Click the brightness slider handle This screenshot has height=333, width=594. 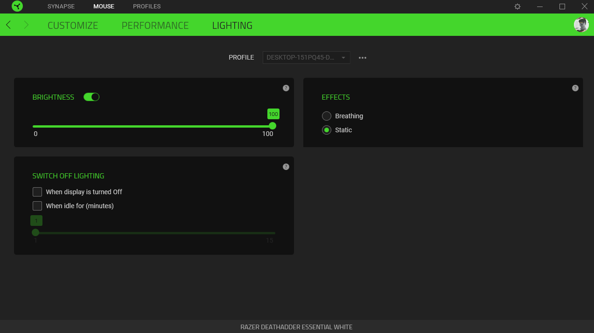coord(273,126)
